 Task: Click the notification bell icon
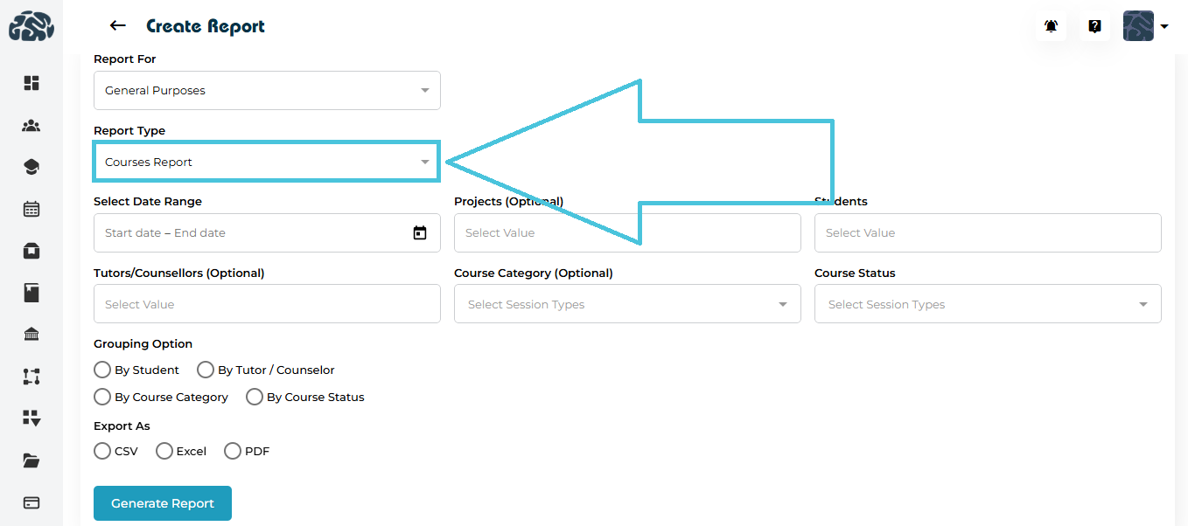point(1051,26)
